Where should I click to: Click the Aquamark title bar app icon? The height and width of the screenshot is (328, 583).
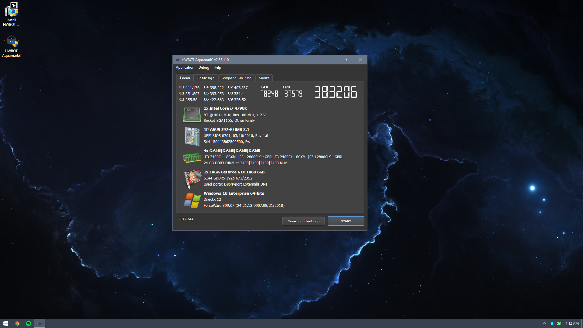click(x=178, y=60)
